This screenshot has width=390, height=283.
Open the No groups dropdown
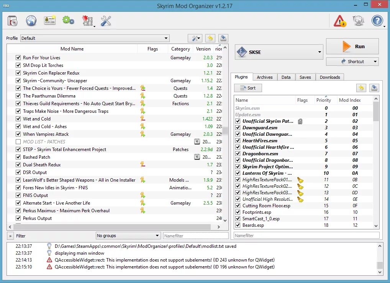point(128,236)
